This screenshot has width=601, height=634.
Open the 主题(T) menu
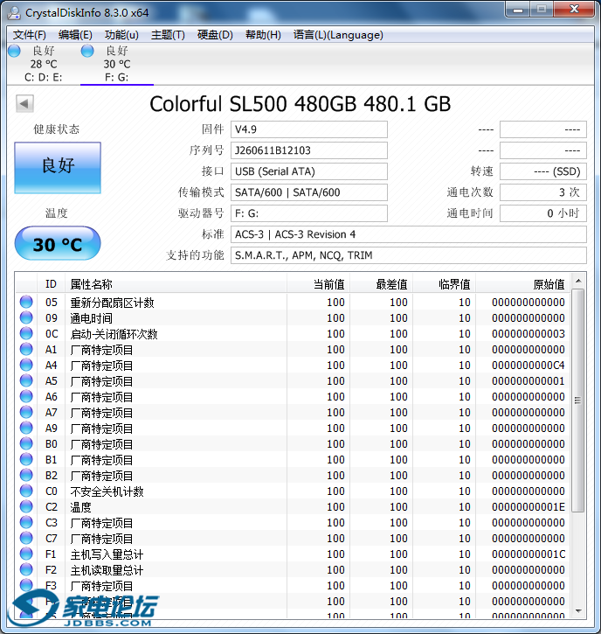(168, 35)
